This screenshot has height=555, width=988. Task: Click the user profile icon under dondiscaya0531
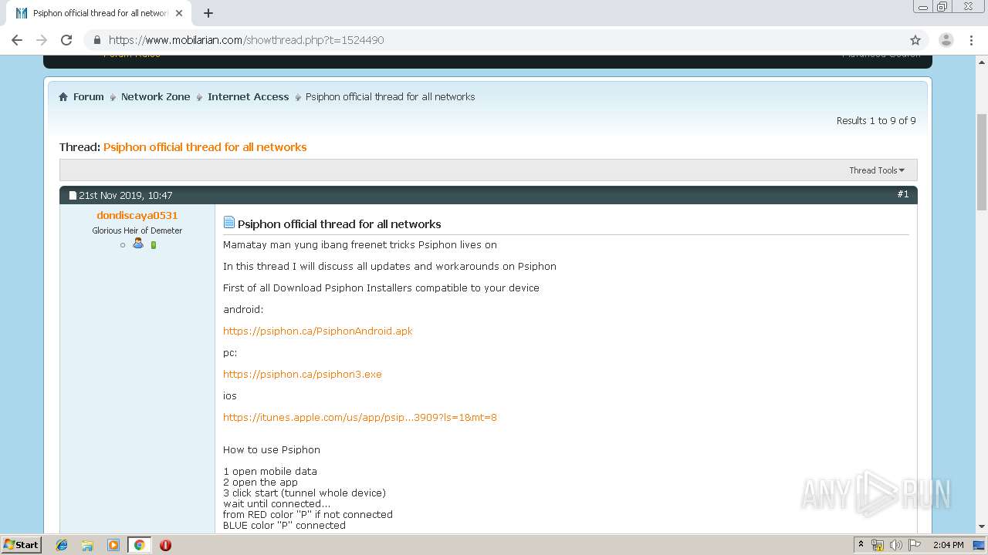tap(138, 244)
